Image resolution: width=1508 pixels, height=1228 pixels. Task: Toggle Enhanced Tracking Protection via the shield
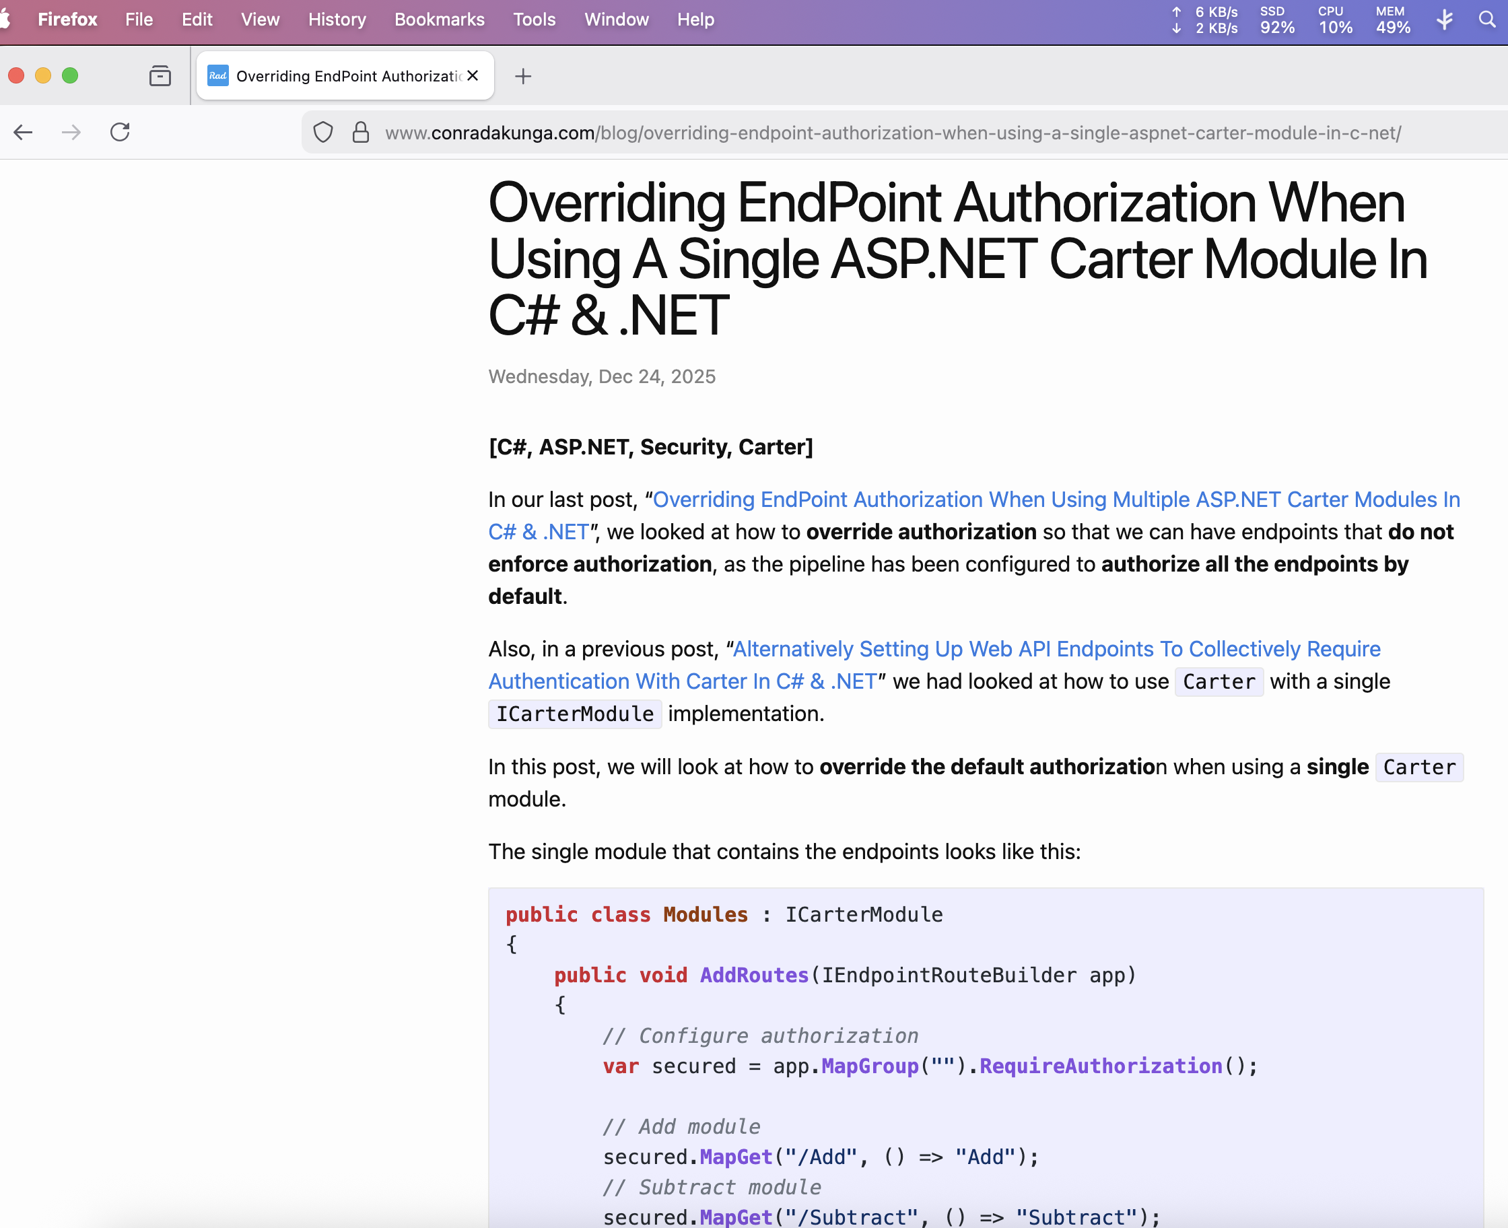click(x=323, y=131)
